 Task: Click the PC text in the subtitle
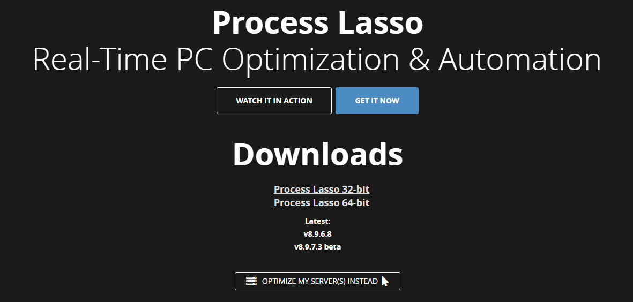[x=194, y=59]
